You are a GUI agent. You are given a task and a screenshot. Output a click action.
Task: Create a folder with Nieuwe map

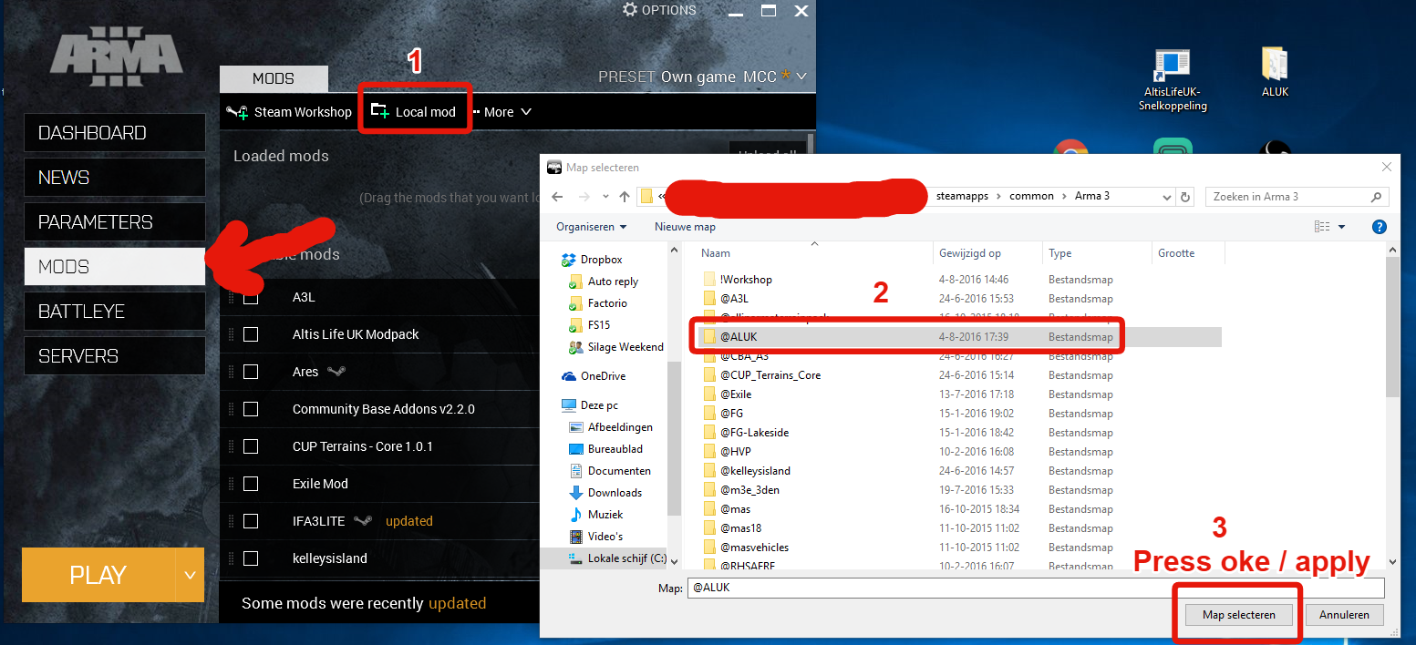[685, 227]
